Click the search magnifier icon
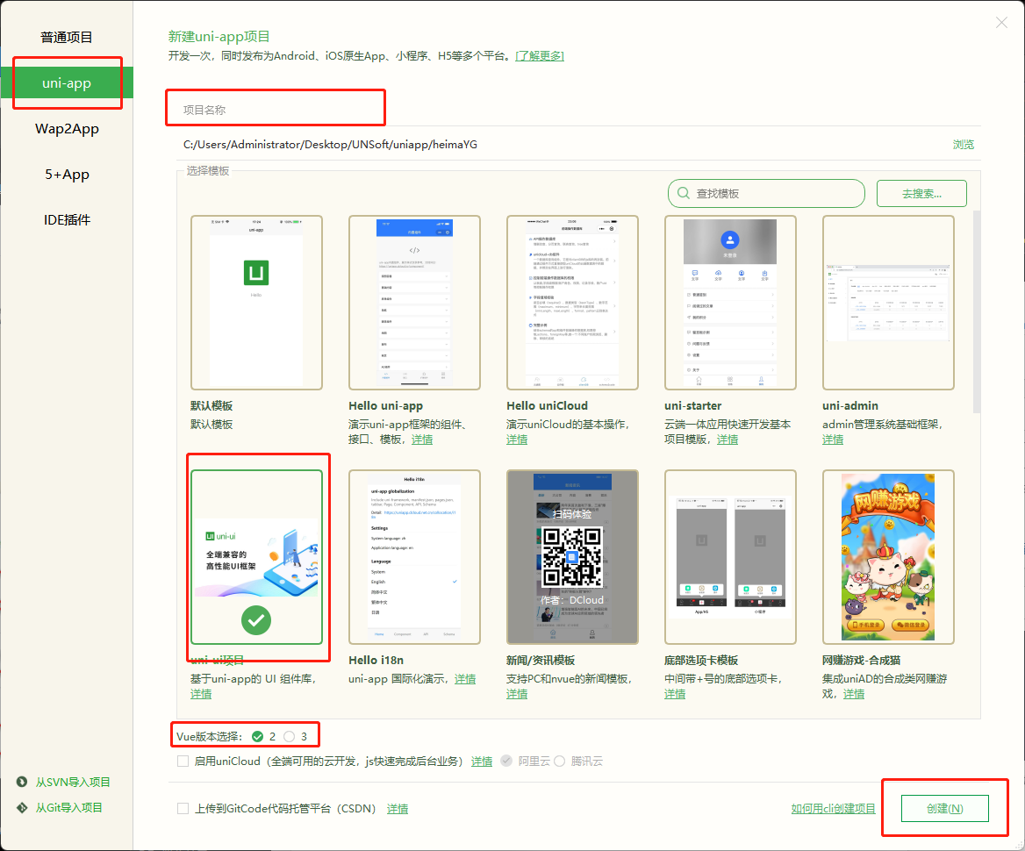Screen dimensions: 1025x851 (x=682, y=194)
